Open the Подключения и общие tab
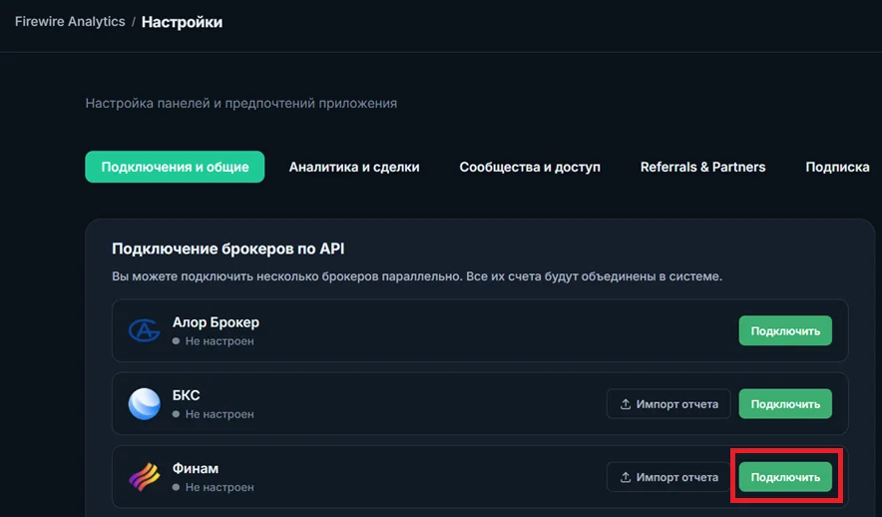Viewport: 882px width, 517px height. coord(175,167)
